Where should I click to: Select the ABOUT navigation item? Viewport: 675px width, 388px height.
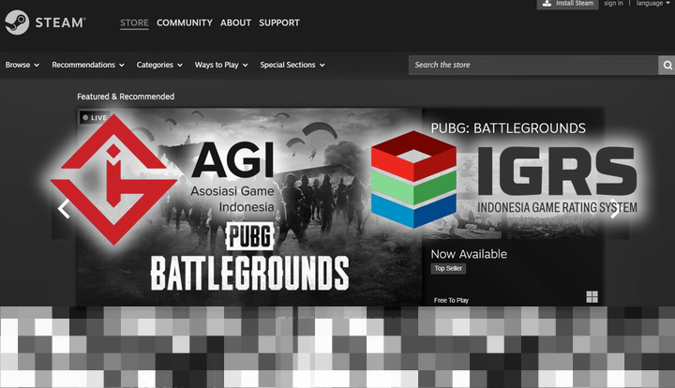pos(235,22)
